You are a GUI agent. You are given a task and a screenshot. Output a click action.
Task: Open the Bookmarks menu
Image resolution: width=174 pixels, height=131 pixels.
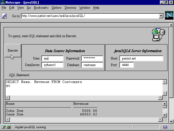pyautogui.click(x=41, y=8)
